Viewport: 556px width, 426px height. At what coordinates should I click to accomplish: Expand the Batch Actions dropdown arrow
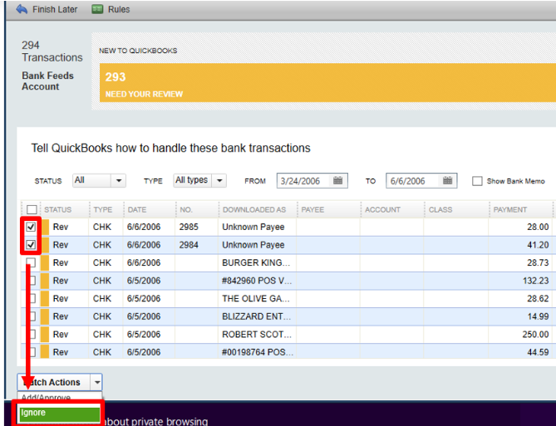[x=96, y=383]
